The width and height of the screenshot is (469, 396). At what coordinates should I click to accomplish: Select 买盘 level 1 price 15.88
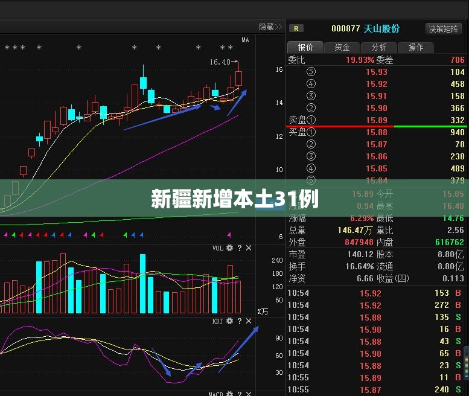tap(376, 132)
